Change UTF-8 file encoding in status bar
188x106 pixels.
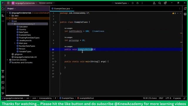click(x=168, y=98)
